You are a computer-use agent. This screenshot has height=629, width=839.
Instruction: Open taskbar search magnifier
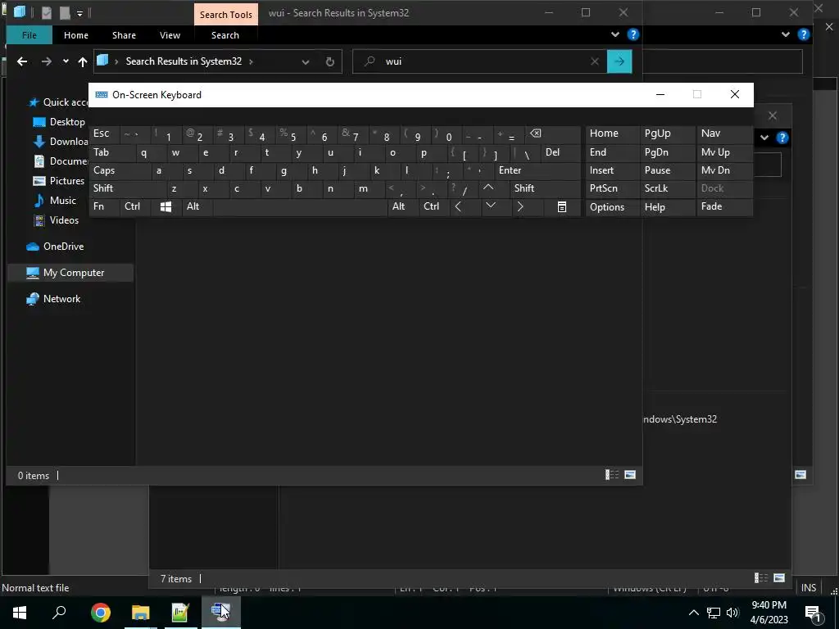tap(59, 612)
